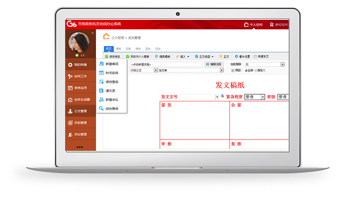Toggle the 快速发文 checkbox

click(254, 57)
